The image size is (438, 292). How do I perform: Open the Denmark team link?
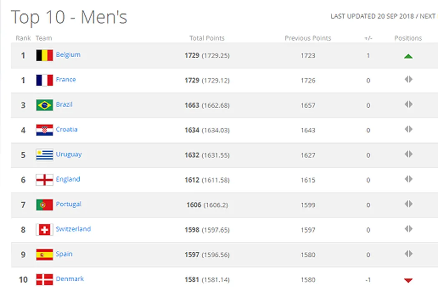click(70, 279)
